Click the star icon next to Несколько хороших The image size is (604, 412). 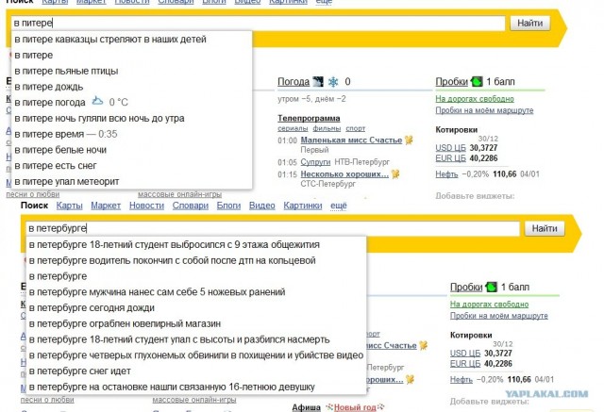395,173
